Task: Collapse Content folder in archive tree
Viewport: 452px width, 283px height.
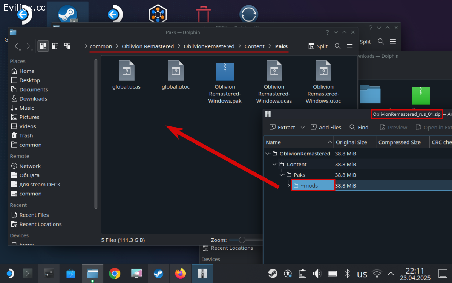Action: click(x=274, y=165)
